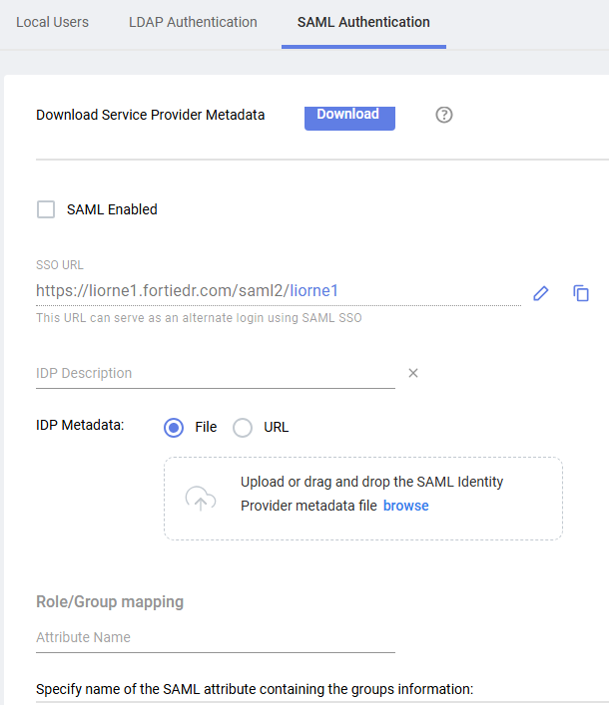This screenshot has height=705, width=609.
Task: Select the SAML Authentication tab
Action: pyautogui.click(x=363, y=22)
